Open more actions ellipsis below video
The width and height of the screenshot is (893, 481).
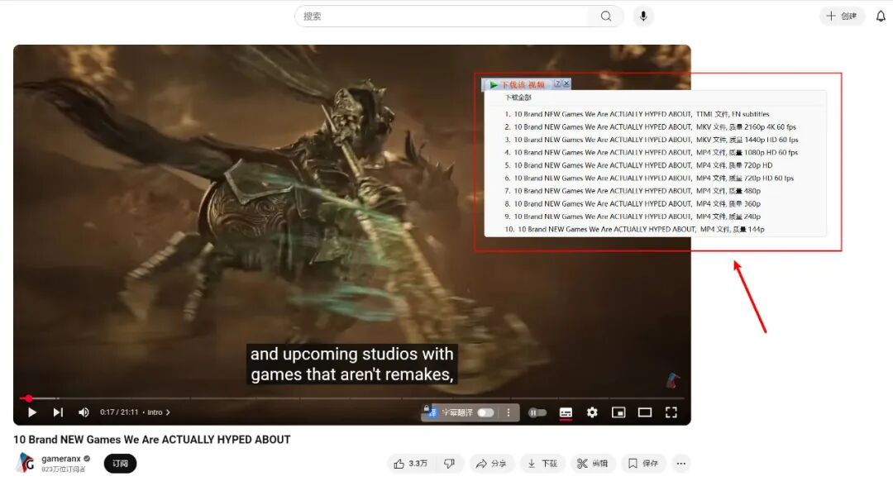pos(680,464)
